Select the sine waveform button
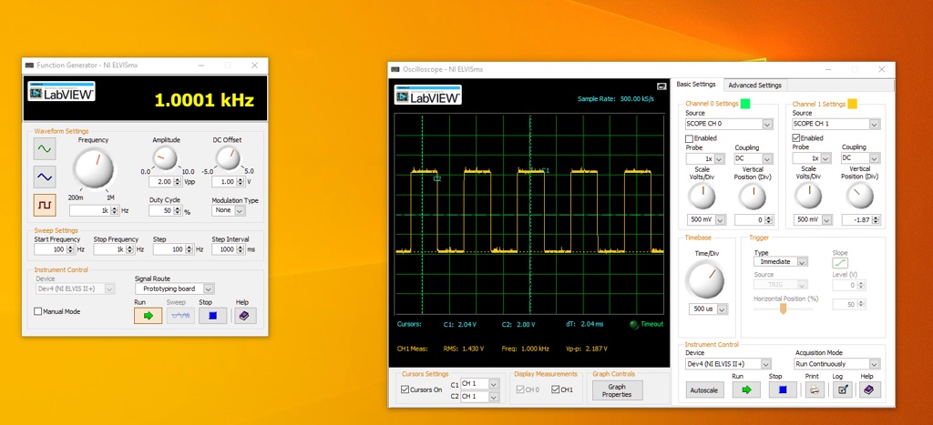 [x=45, y=147]
